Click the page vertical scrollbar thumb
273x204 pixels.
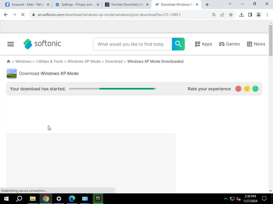click(271, 41)
